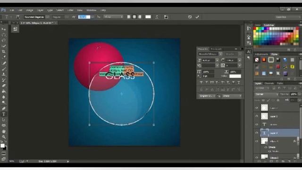
Task: Toggle text orientation in options bar
Action: coord(17,17)
